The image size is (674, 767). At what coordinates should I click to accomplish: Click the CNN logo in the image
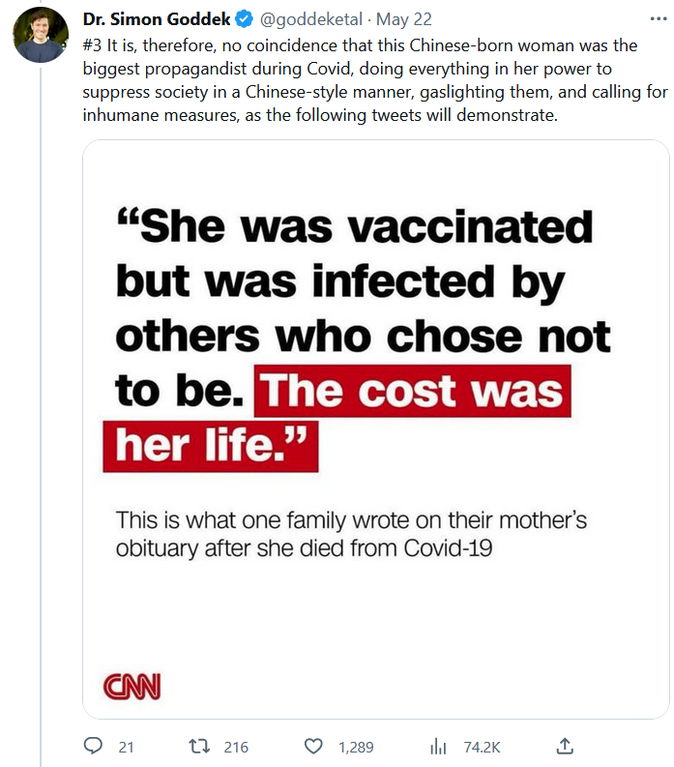pyautogui.click(x=132, y=686)
